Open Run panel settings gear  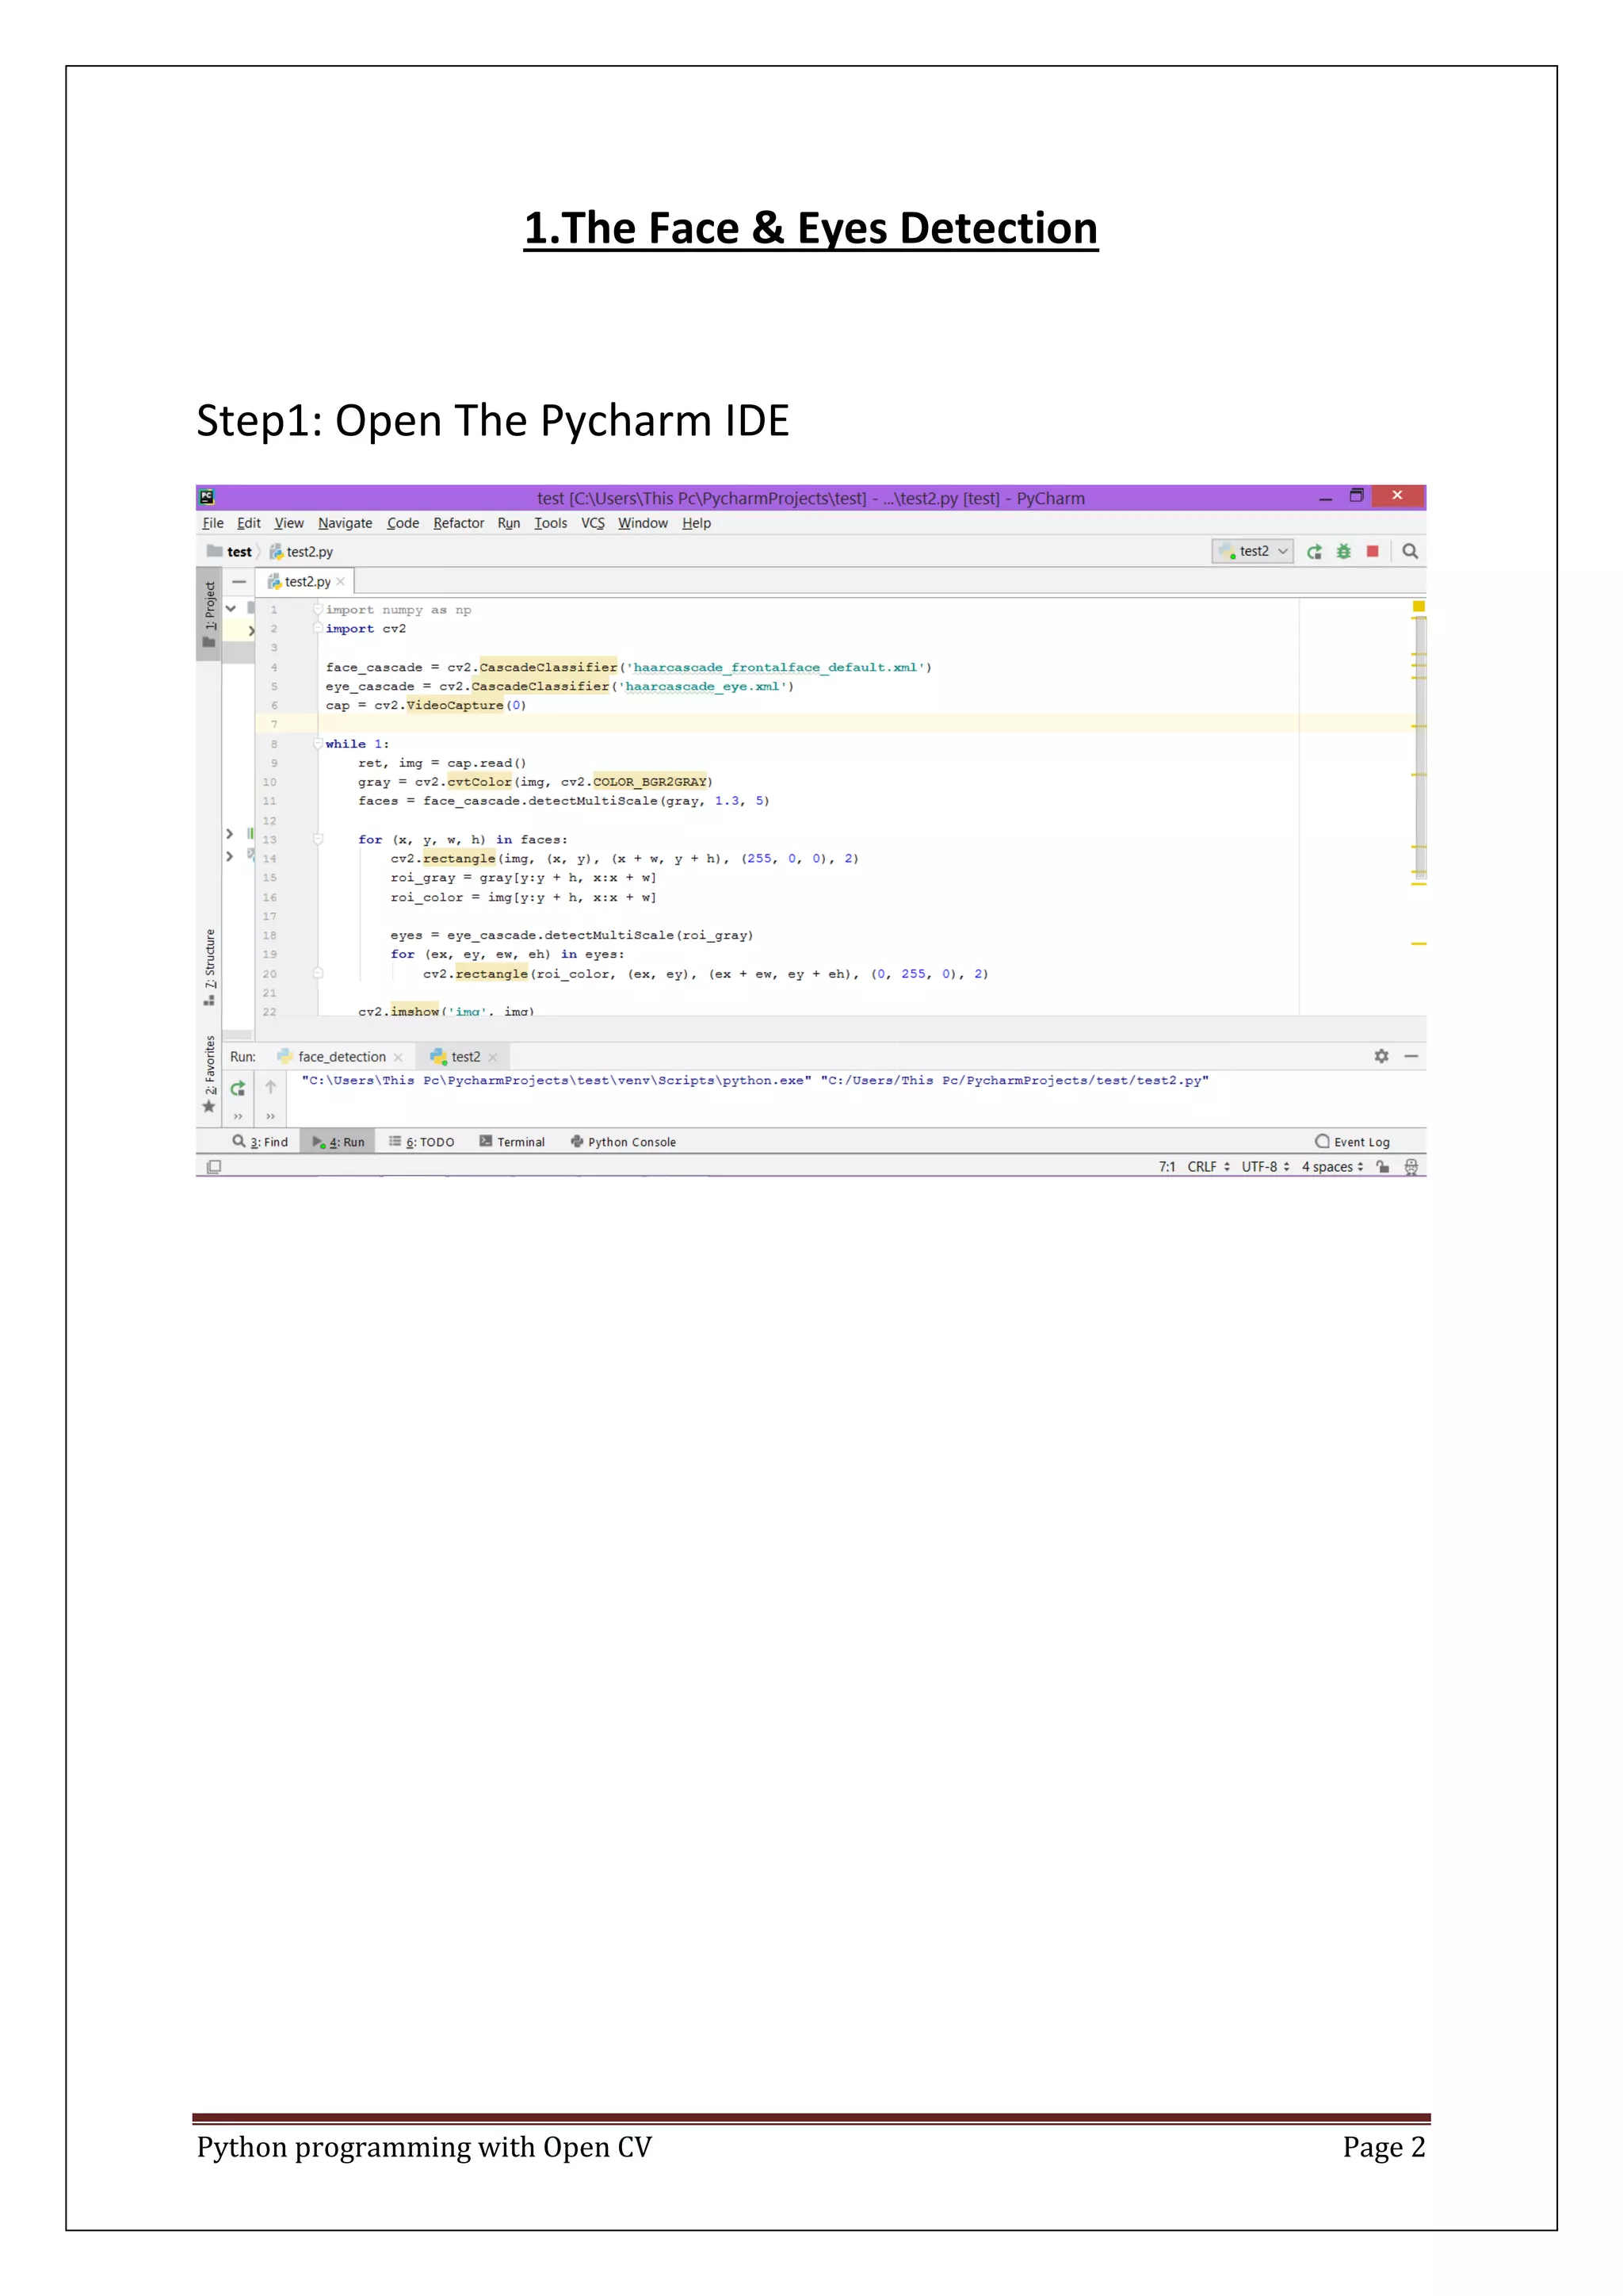(x=1381, y=1057)
